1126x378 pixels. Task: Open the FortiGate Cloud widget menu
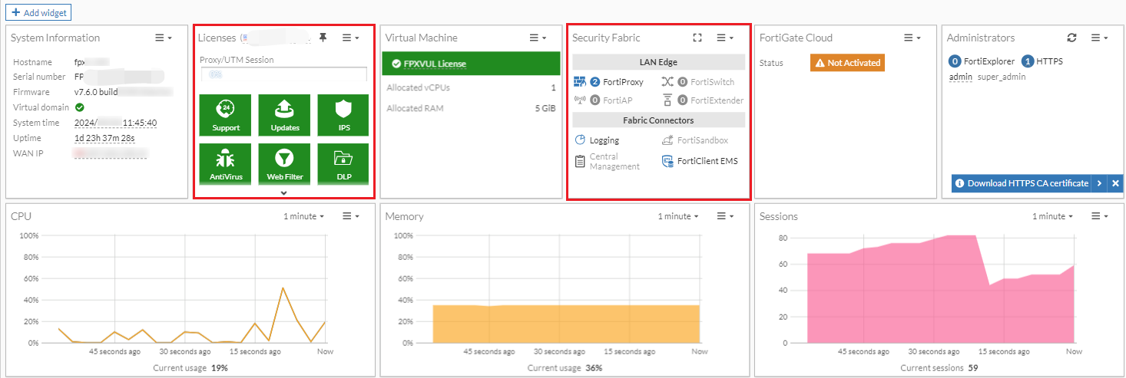pyautogui.click(x=912, y=38)
